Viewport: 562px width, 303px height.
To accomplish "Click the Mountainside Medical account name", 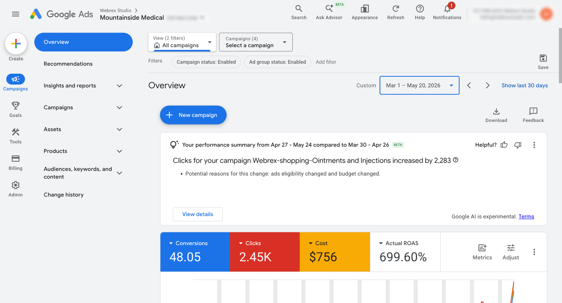I will [132, 18].
